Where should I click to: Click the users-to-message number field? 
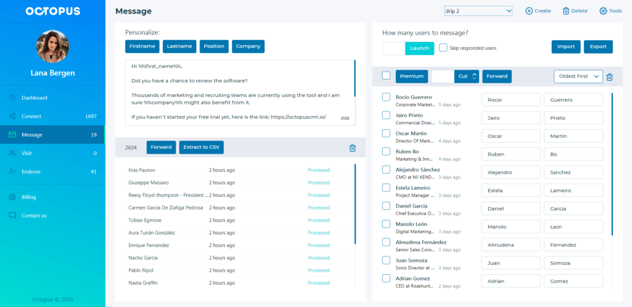(x=394, y=48)
